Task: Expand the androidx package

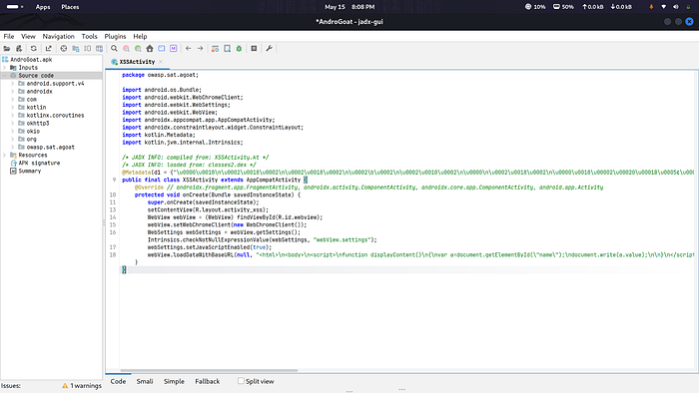Action: click(12, 92)
